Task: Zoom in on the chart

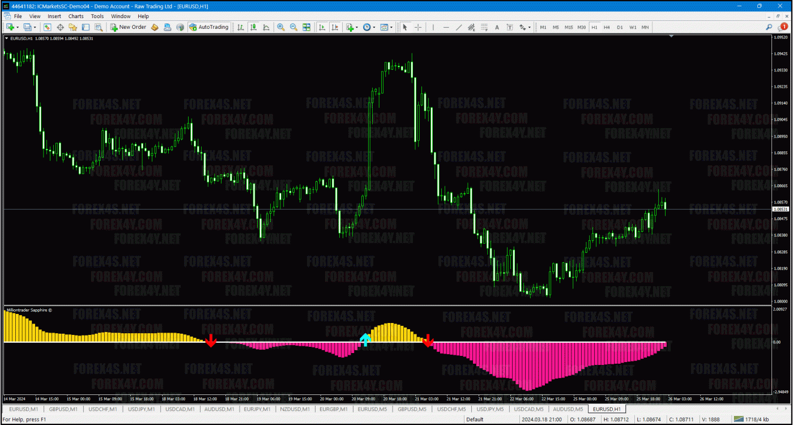Action: [281, 27]
